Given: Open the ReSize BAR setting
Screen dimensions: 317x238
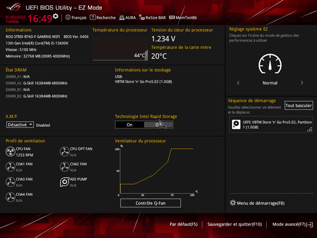Looking at the screenshot, I should pos(153,18).
